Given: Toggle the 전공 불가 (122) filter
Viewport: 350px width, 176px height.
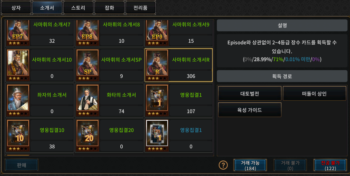Looking at the screenshot, I should tap(330, 165).
